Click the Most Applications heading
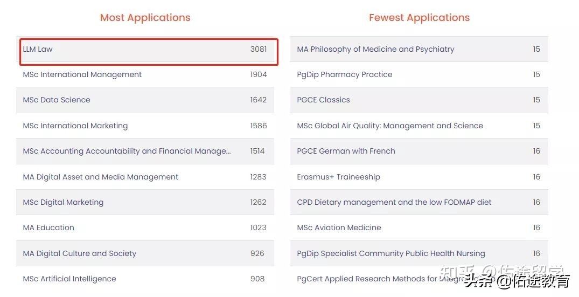This screenshot has height=297, width=579. pyautogui.click(x=145, y=17)
